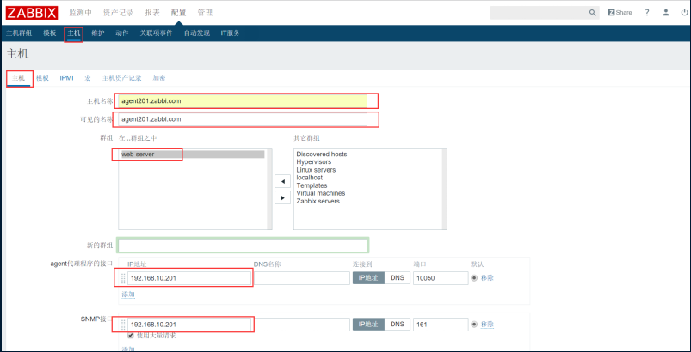Toggle the SNMP bulk requests checkbox

point(131,336)
